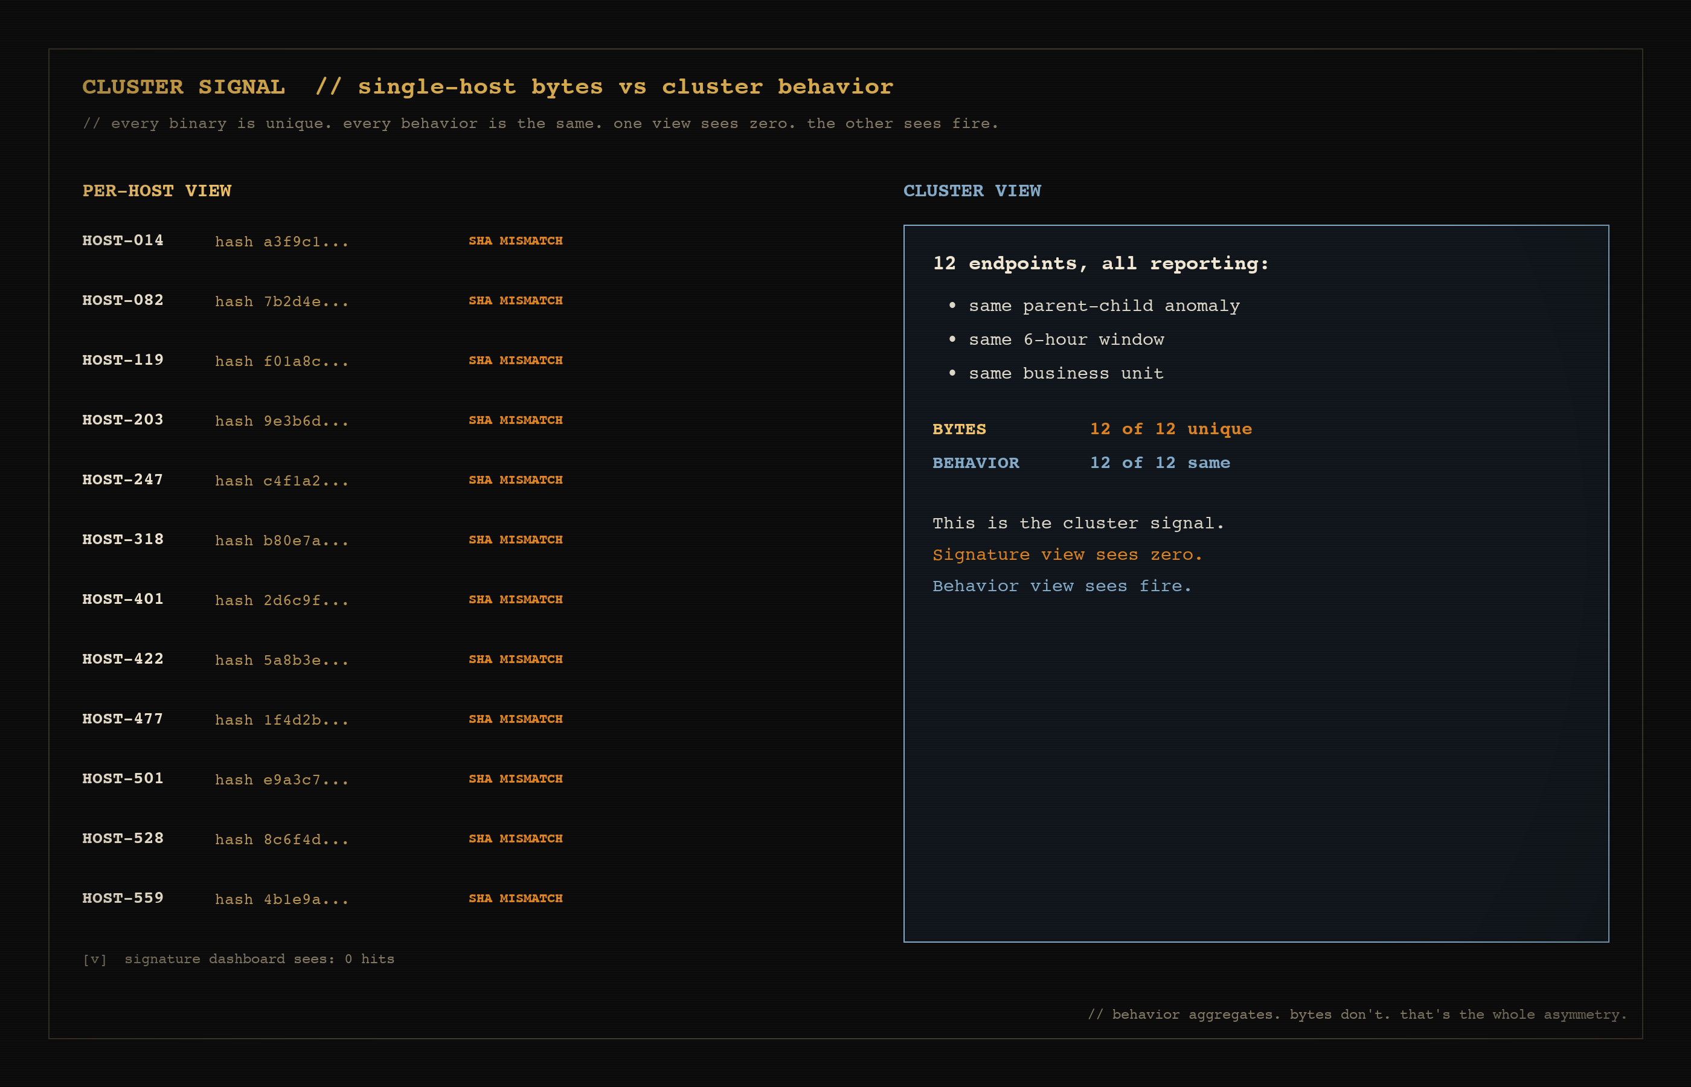Click the BYTES label

point(959,429)
